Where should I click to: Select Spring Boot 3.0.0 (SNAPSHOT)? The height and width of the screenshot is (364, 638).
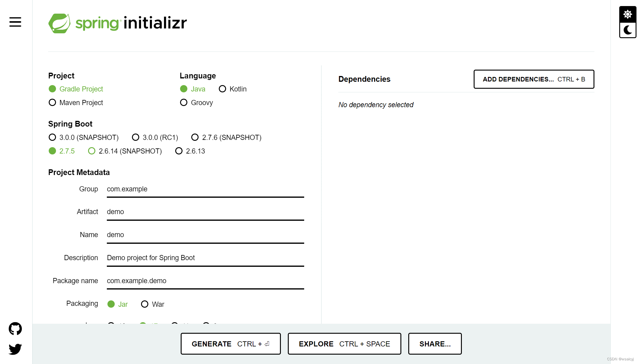[x=84, y=137]
